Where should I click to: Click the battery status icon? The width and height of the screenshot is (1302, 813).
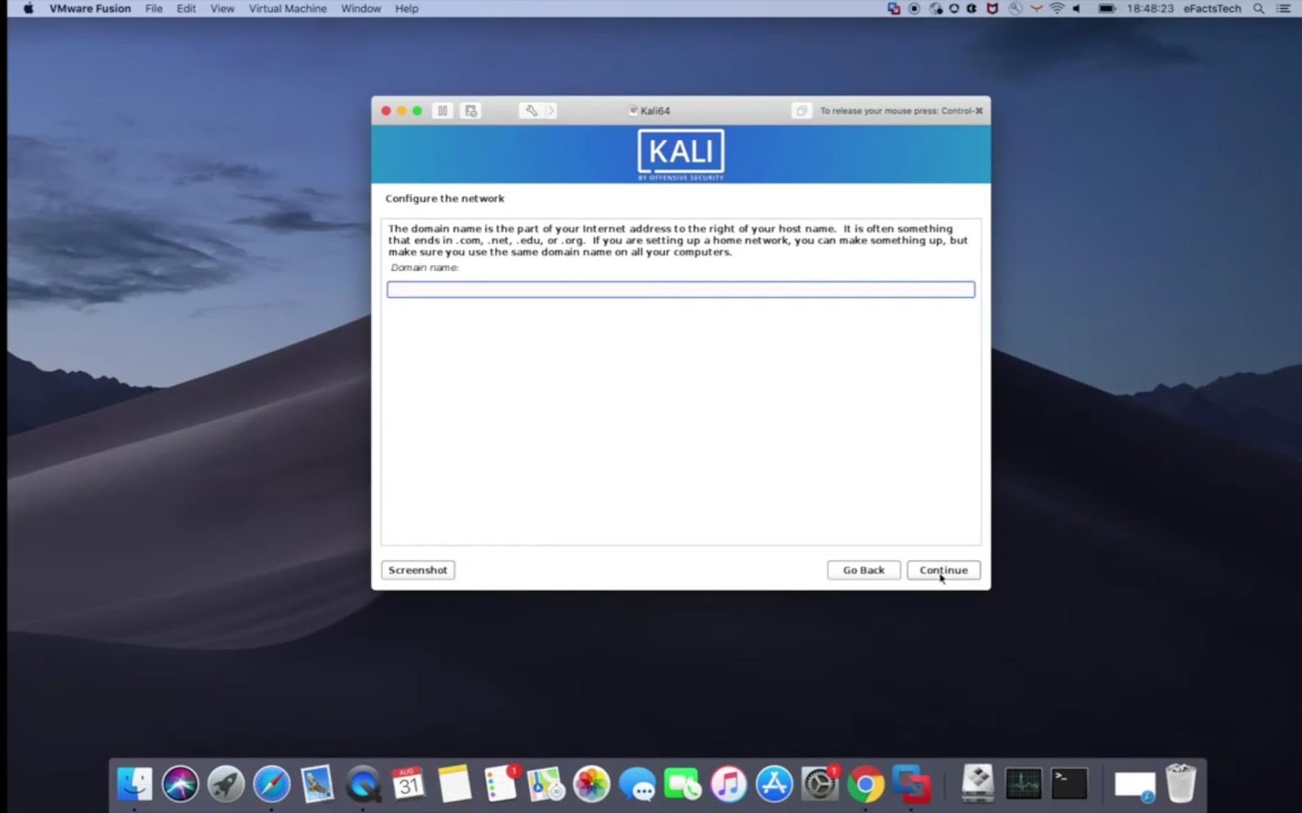click(x=1107, y=8)
